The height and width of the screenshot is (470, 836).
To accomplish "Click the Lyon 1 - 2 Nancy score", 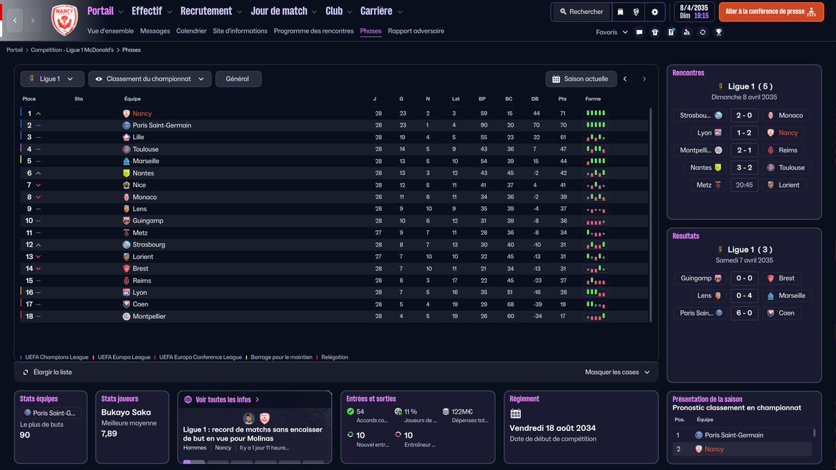I will point(744,132).
